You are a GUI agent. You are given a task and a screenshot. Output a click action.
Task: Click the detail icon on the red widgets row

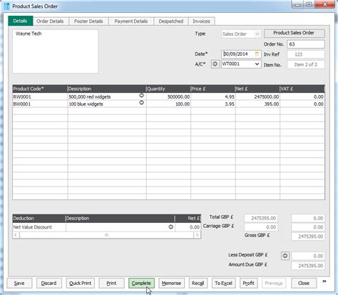coord(141,96)
